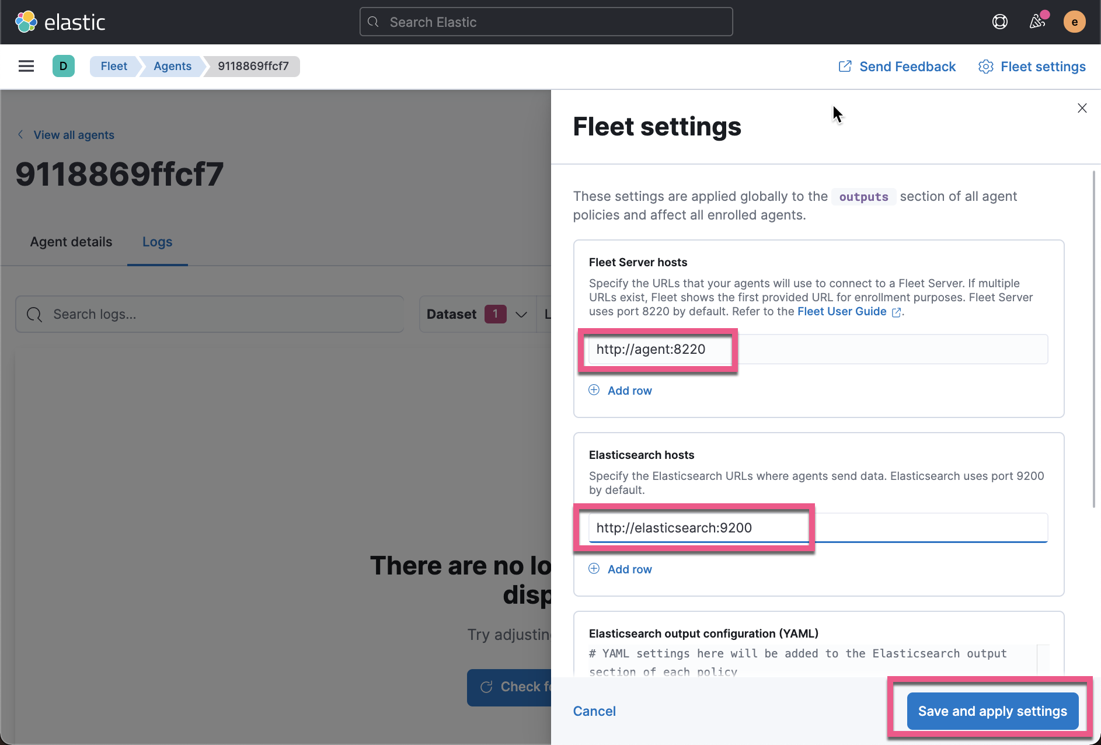1101x745 pixels.
Task: Click the gear icon beside Fleet settings
Action: 986,67
